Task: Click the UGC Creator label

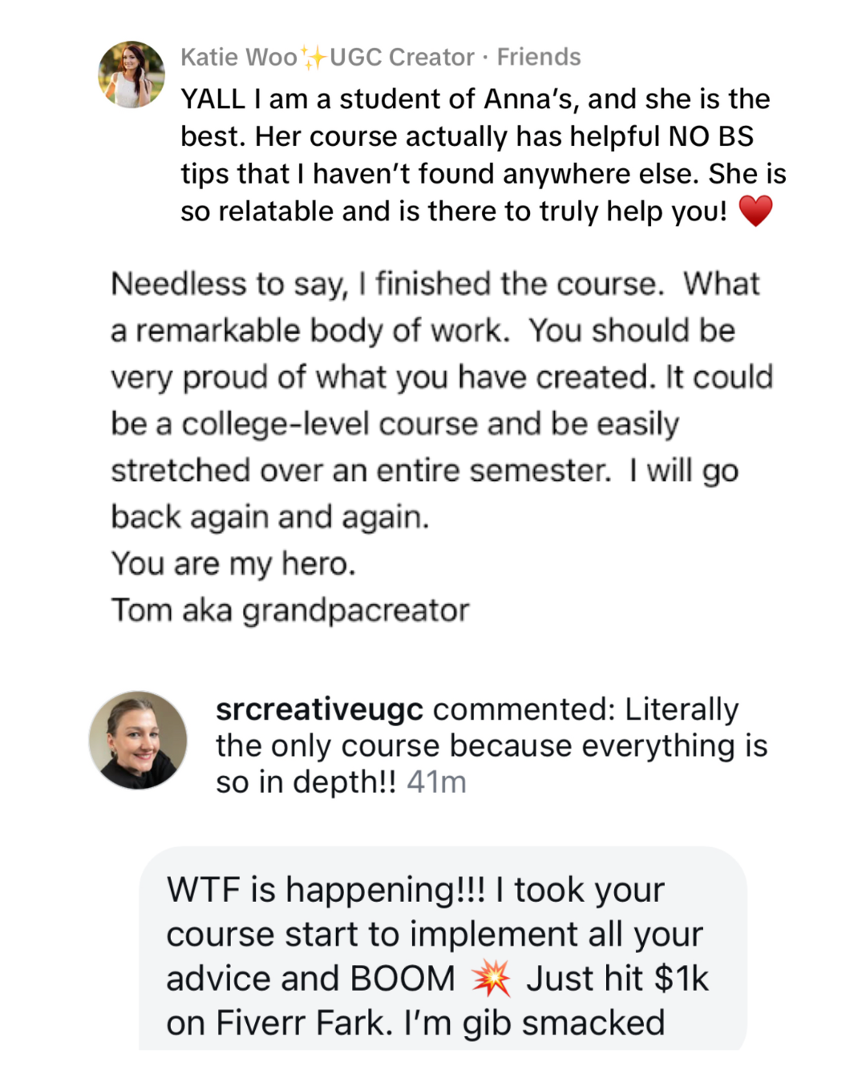Action: coord(402,58)
